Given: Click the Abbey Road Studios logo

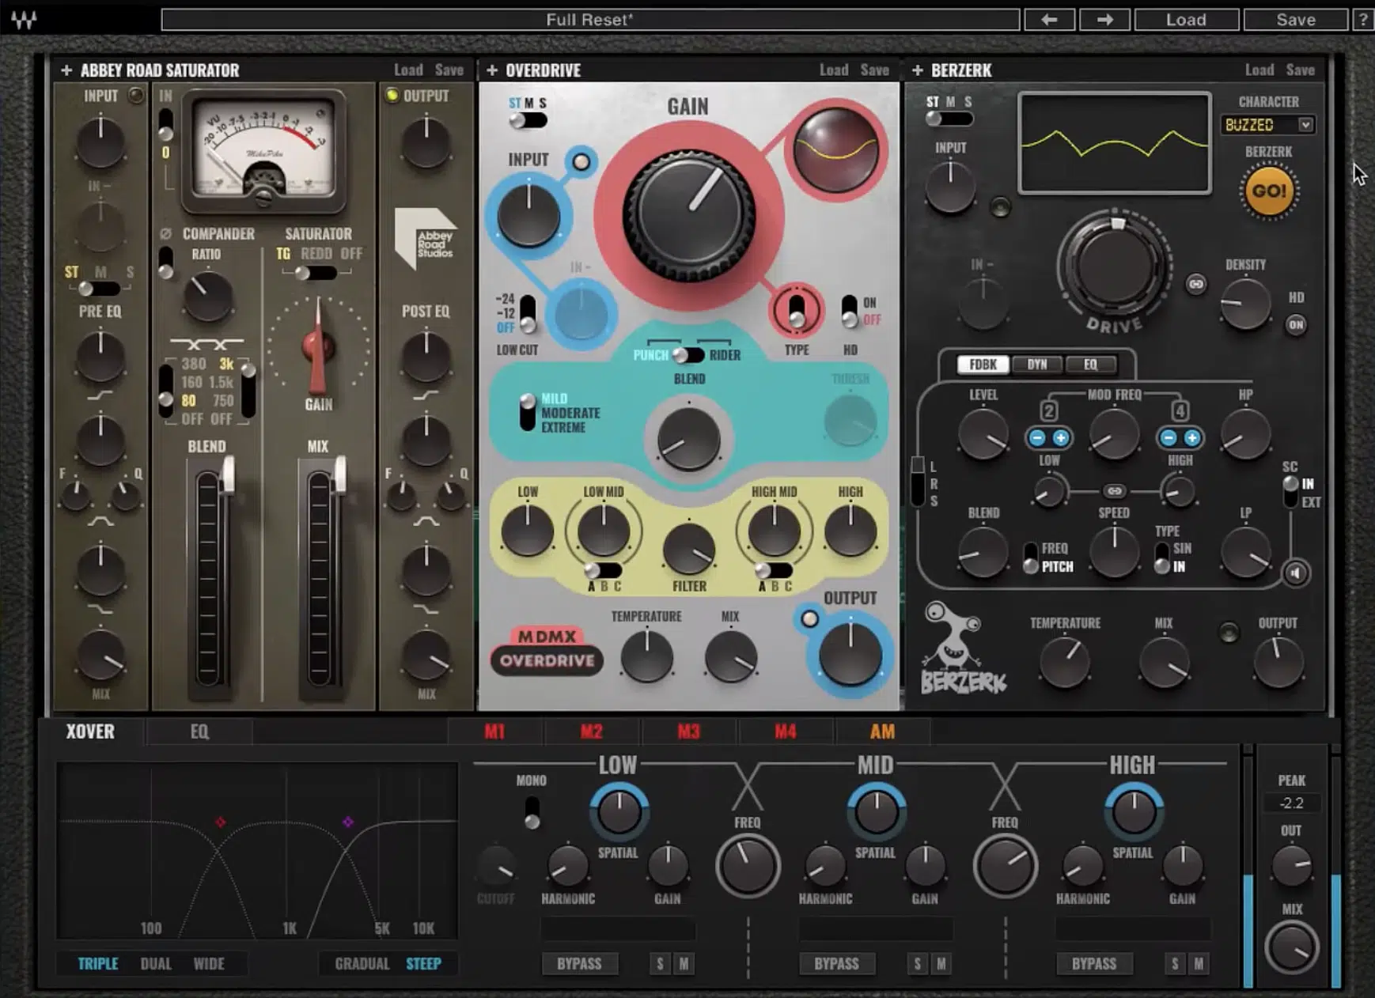Looking at the screenshot, I should (x=426, y=238).
